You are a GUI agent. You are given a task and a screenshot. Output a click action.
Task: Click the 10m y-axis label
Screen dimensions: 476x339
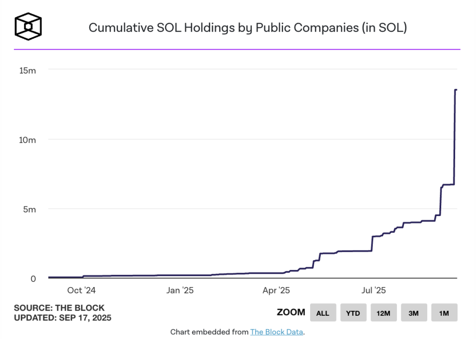(27, 140)
